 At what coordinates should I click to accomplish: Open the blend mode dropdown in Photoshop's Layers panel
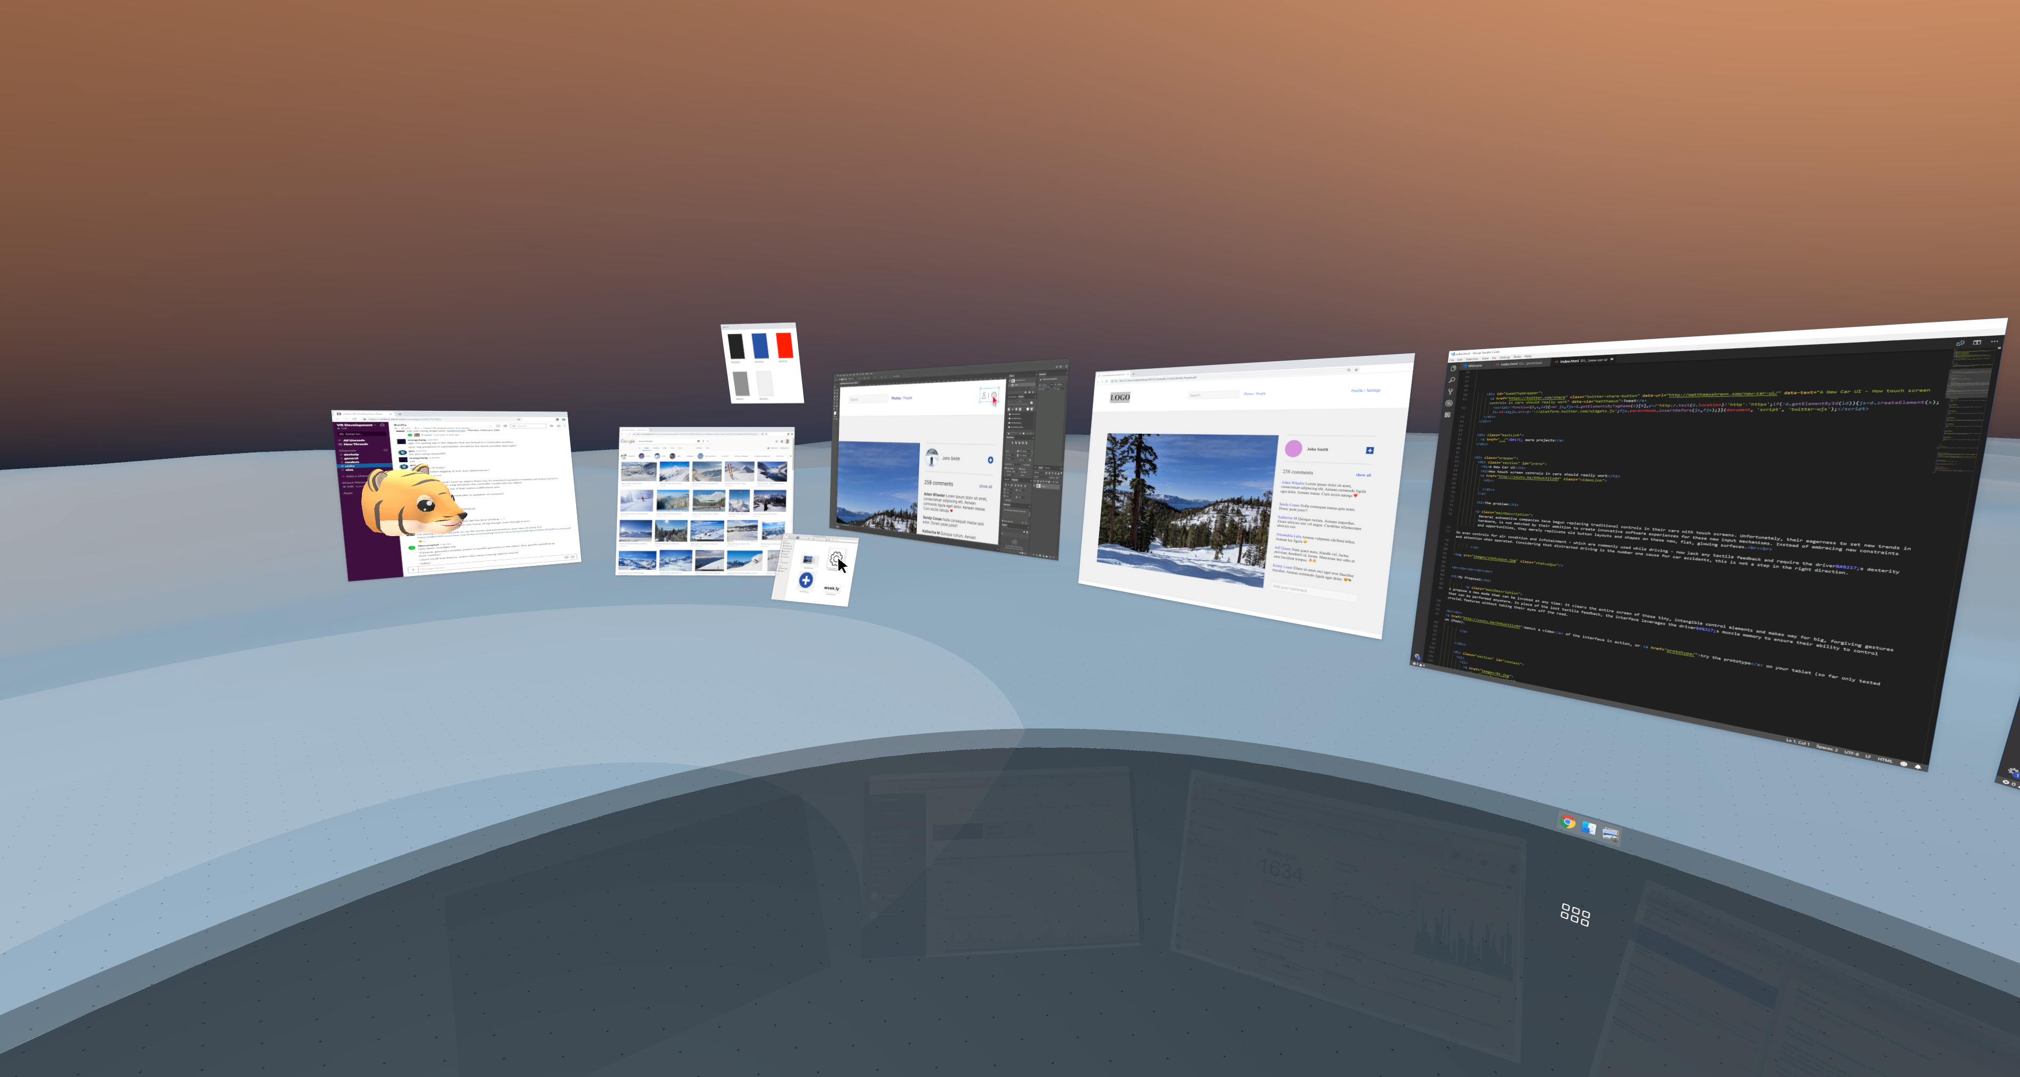[1041, 477]
